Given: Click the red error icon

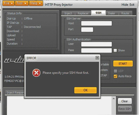Looking at the screenshot, I should pos(36,73).
